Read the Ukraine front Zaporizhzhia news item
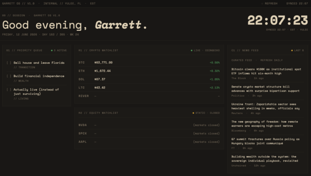The height and width of the screenshot is (176, 311). pos(265,106)
